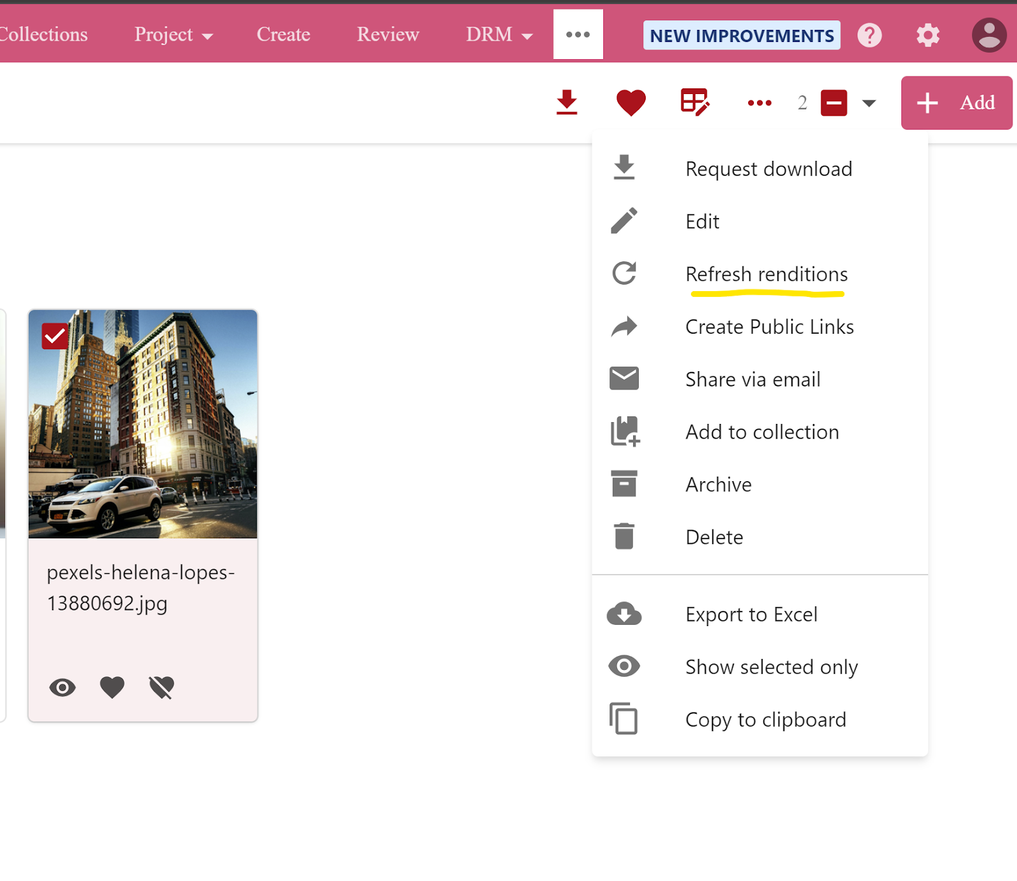Open the settings gear icon
The width and height of the screenshot is (1017, 881).
[x=927, y=35]
